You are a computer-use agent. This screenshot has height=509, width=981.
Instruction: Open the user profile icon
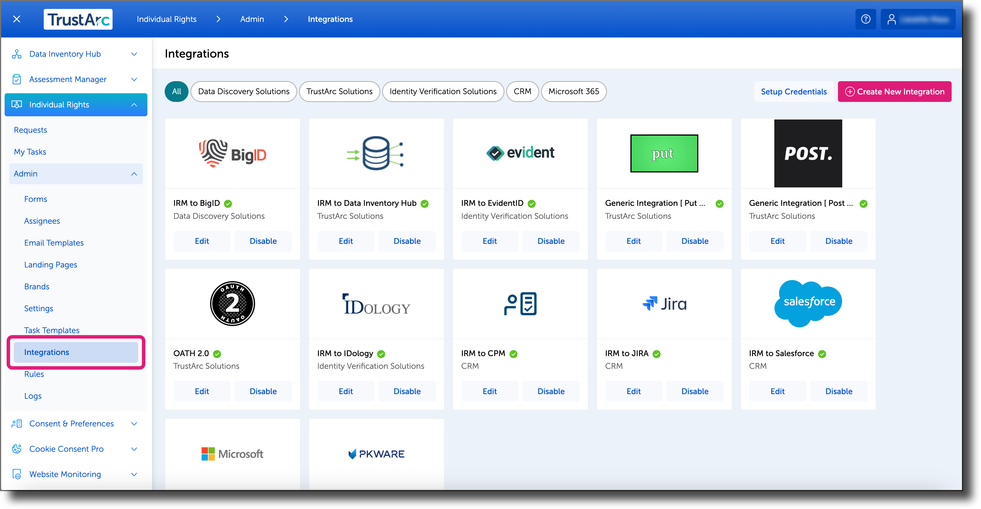tap(891, 19)
